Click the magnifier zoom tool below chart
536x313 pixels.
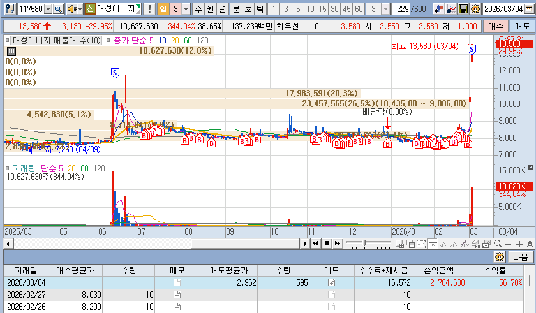[498, 244]
